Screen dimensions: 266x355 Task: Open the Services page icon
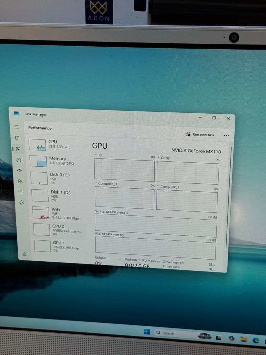coord(22,202)
